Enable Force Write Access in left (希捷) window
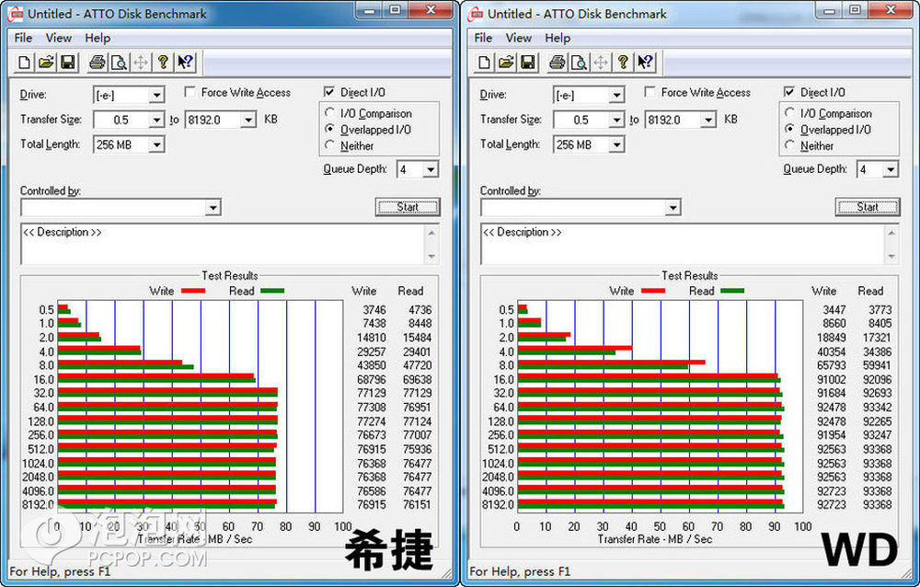Image resolution: width=920 pixels, height=587 pixels. coord(190,92)
